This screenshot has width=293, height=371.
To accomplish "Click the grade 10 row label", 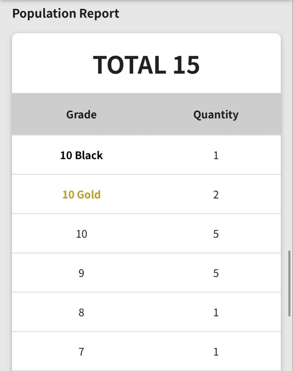I will click(81, 234).
